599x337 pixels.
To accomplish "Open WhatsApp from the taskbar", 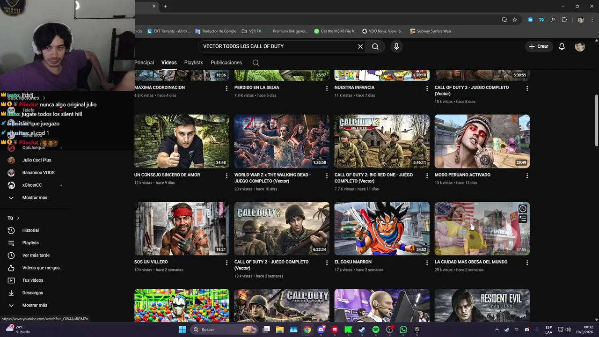I will [403, 330].
